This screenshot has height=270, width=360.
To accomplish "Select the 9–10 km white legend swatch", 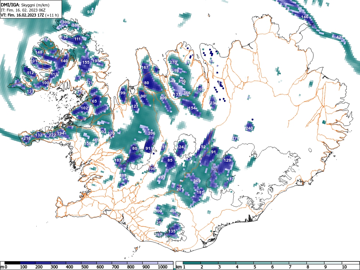I will 333,263.
